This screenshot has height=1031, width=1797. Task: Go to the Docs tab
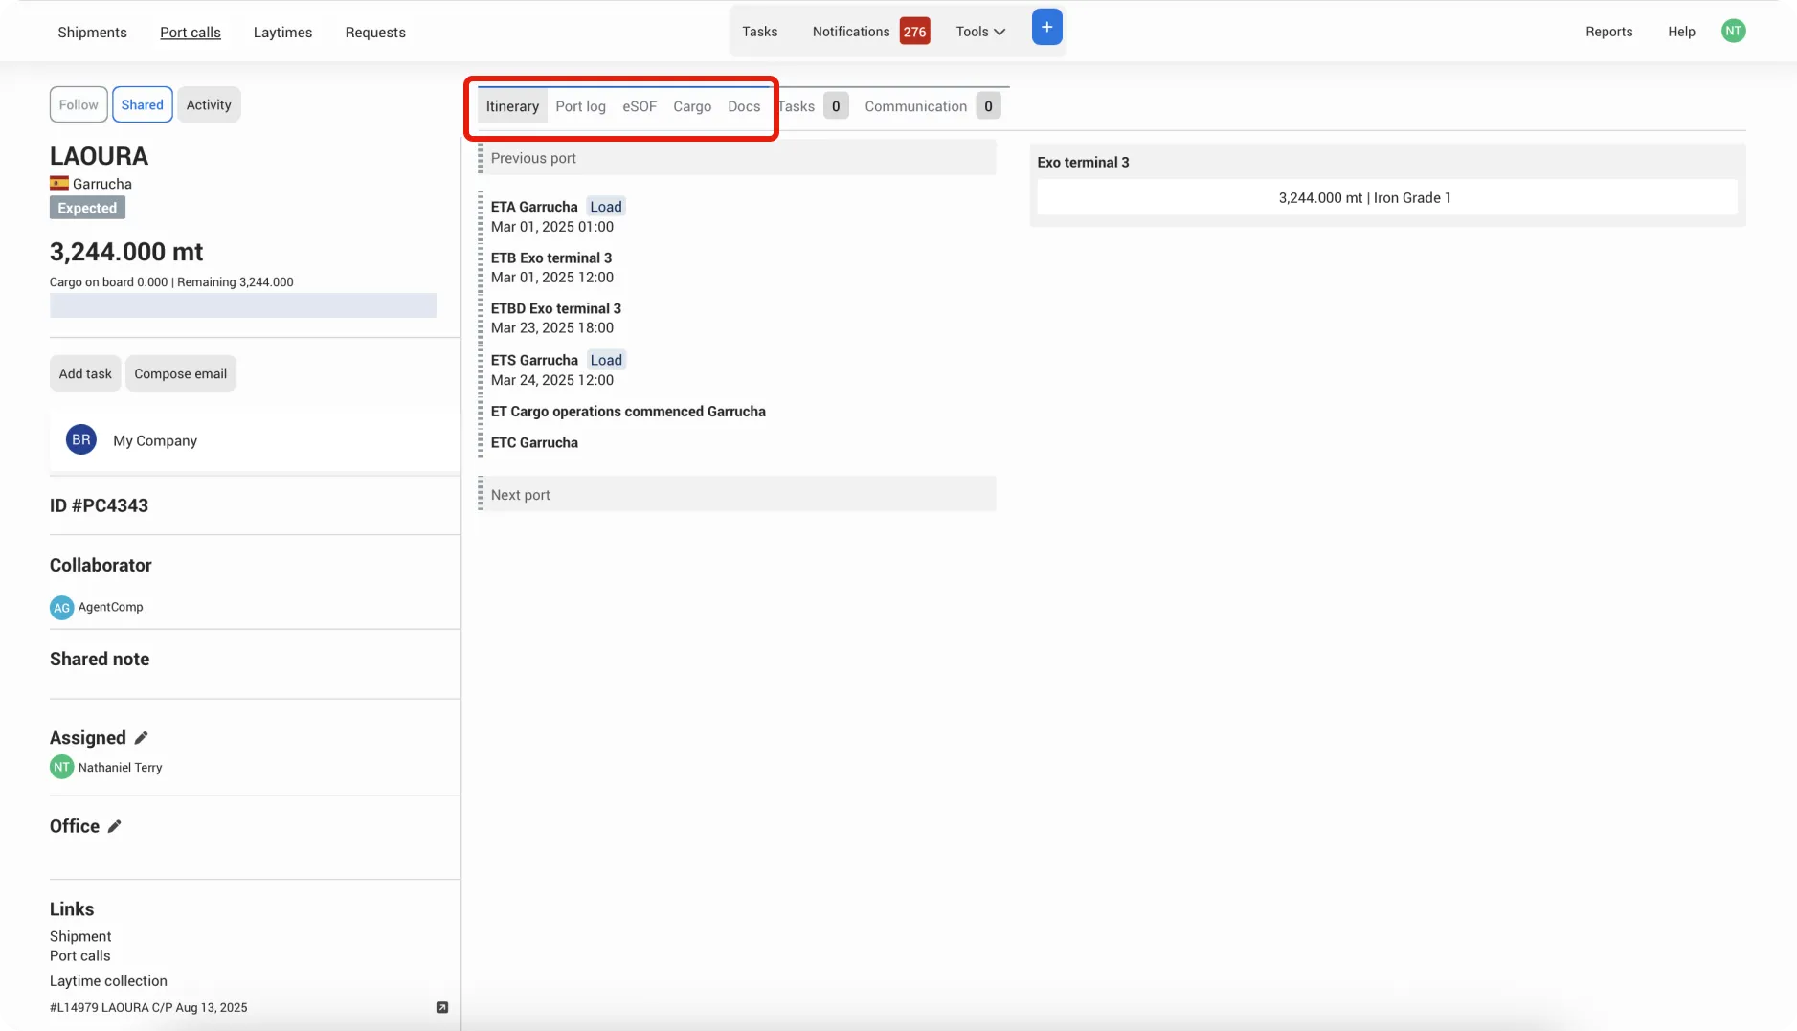pos(744,106)
